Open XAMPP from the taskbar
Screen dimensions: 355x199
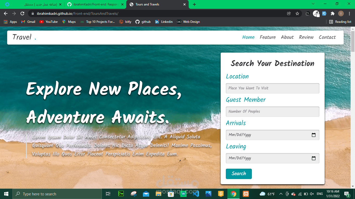pos(246,194)
